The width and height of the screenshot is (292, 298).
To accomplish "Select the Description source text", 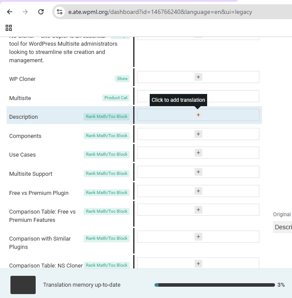I will click(x=23, y=117).
